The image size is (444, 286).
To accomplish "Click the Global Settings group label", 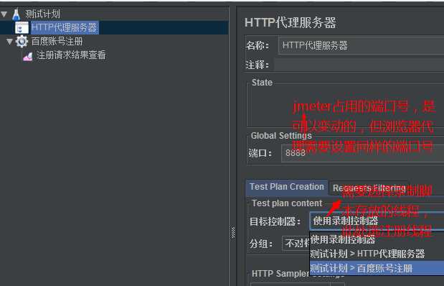I will (281, 136).
